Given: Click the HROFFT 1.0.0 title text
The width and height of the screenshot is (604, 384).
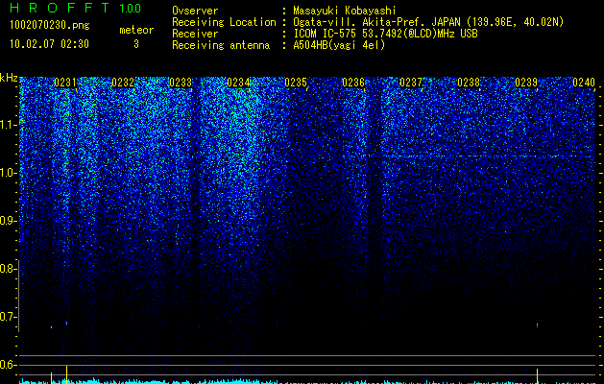Looking at the screenshot, I should (76, 8).
